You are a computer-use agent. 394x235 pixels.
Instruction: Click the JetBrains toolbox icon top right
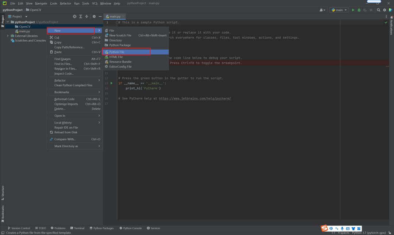[390, 10]
